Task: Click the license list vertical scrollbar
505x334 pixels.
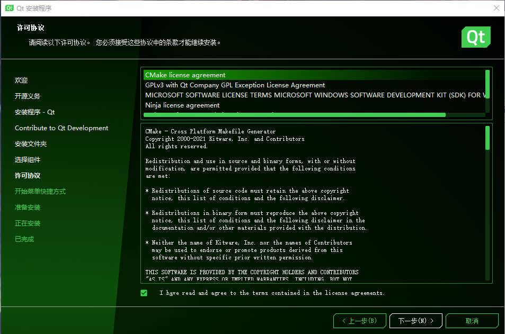Action: pyautogui.click(x=488, y=84)
